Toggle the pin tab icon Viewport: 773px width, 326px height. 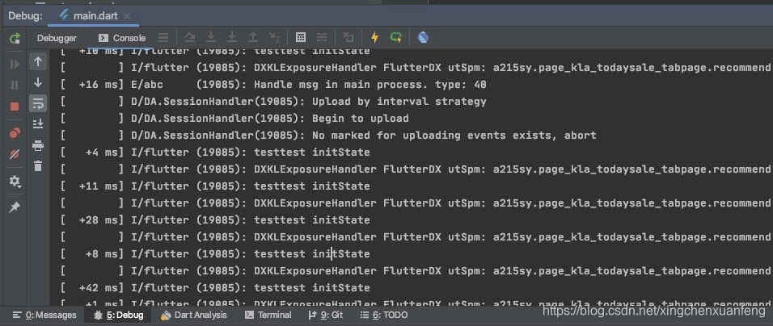[15, 207]
